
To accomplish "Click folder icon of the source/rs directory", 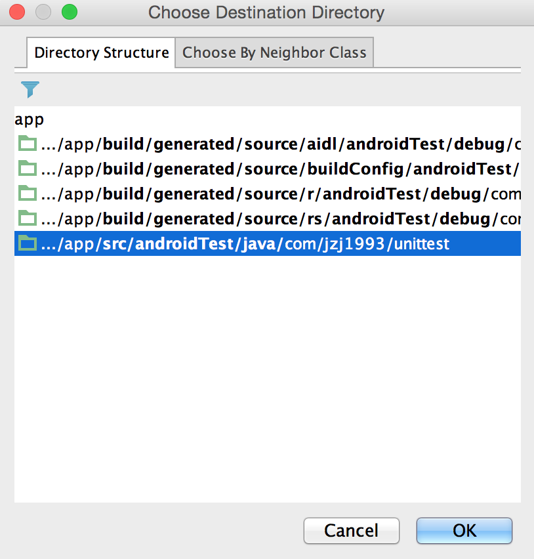I will coord(28,219).
